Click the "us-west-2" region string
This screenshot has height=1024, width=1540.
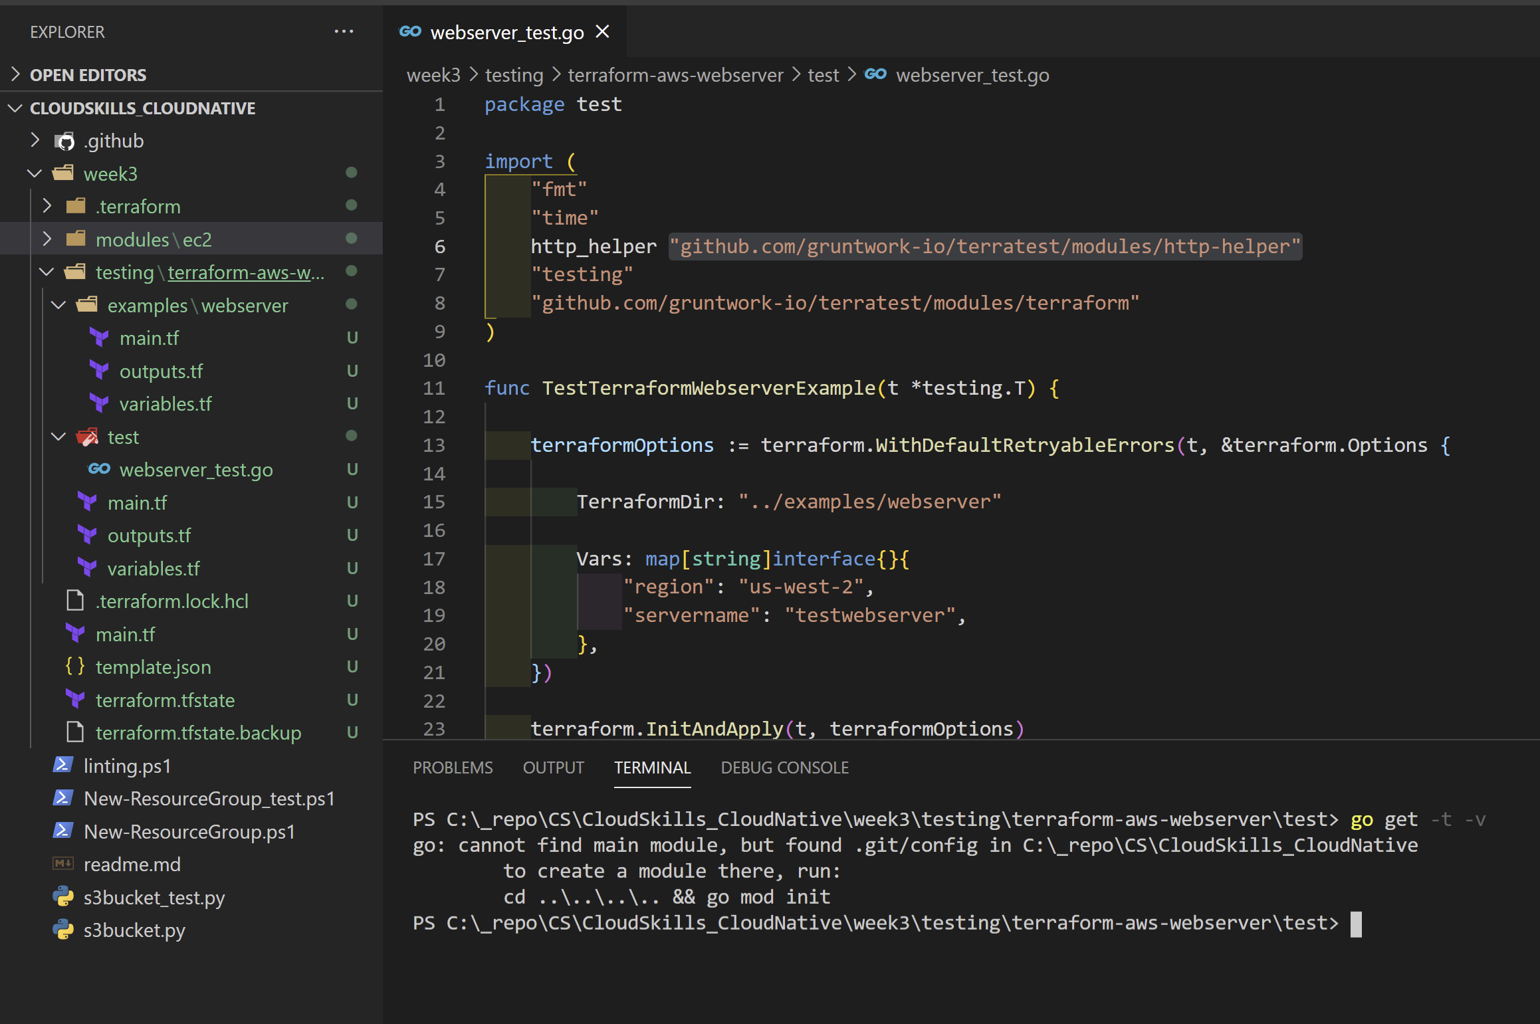pyautogui.click(x=801, y=587)
